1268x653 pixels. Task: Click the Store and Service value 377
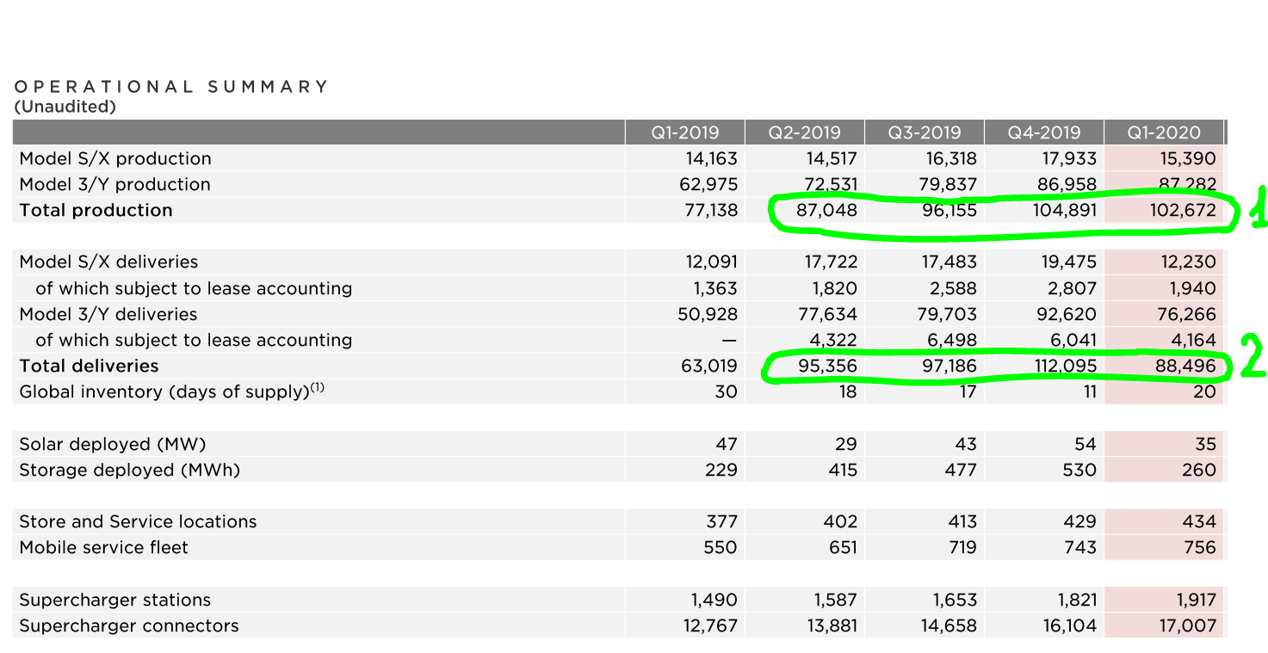tap(721, 521)
